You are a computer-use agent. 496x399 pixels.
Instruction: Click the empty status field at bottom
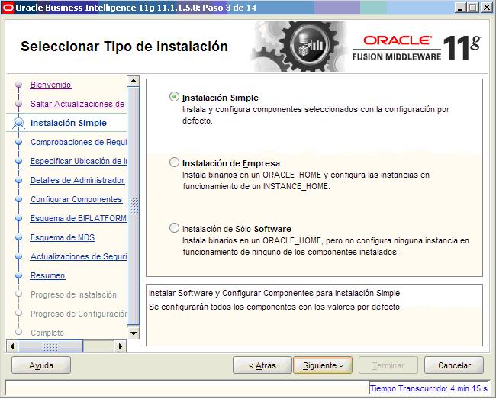tap(187, 388)
